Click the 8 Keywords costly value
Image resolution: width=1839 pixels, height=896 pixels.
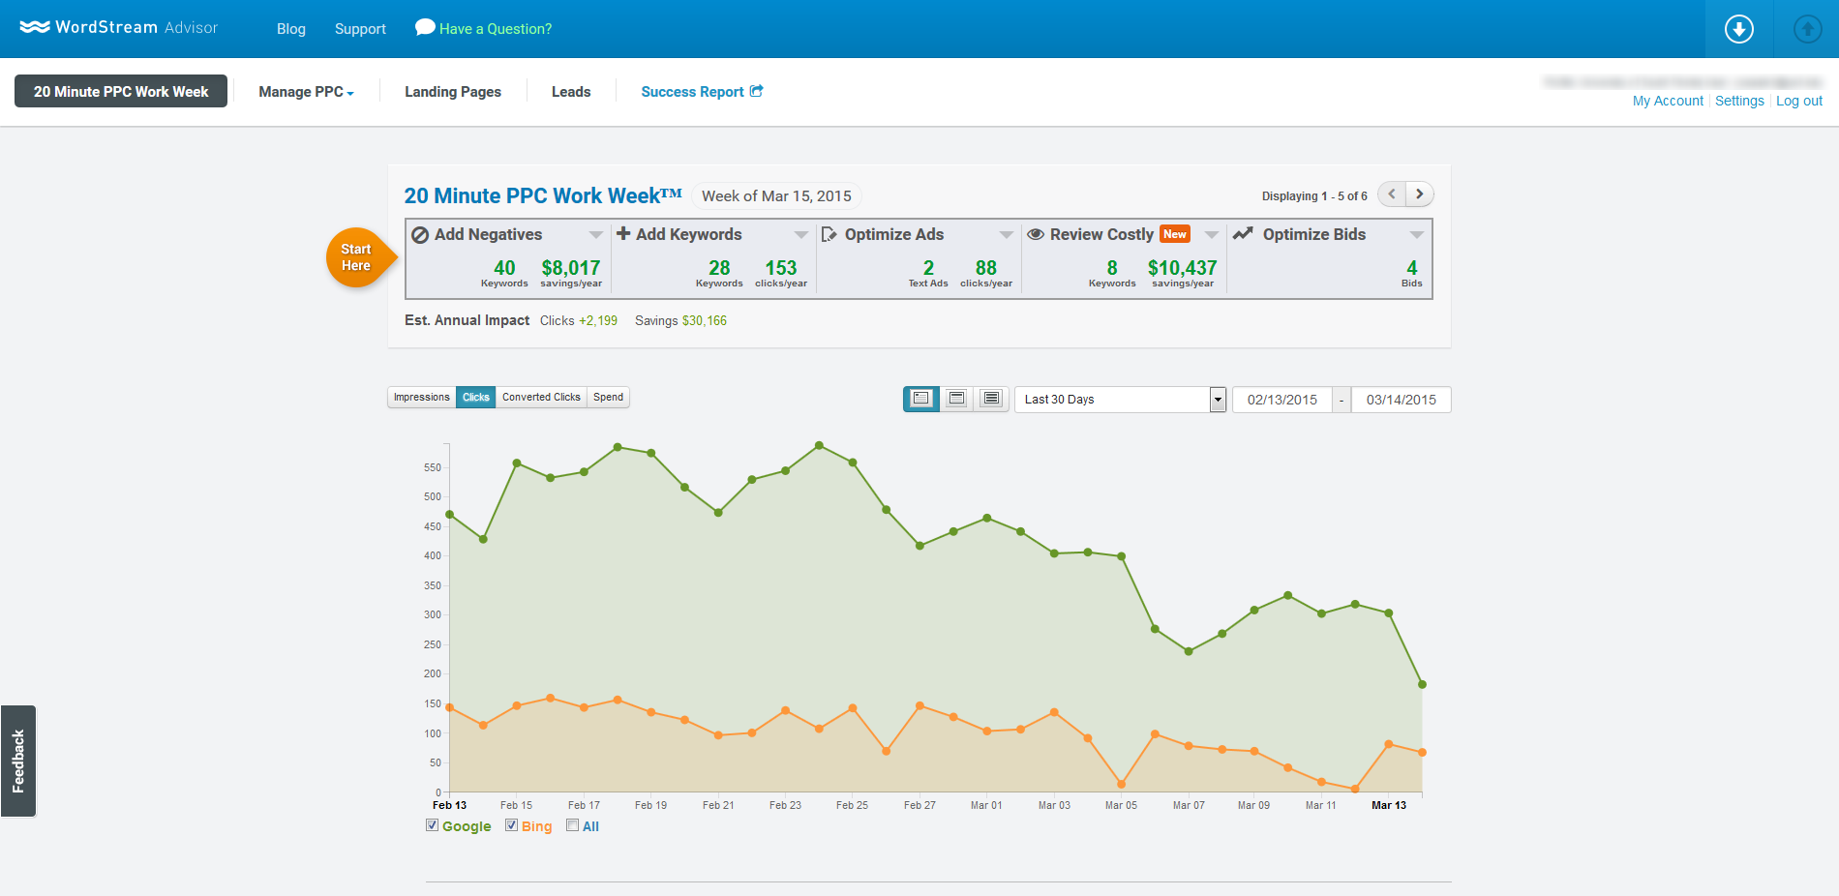[1112, 273]
